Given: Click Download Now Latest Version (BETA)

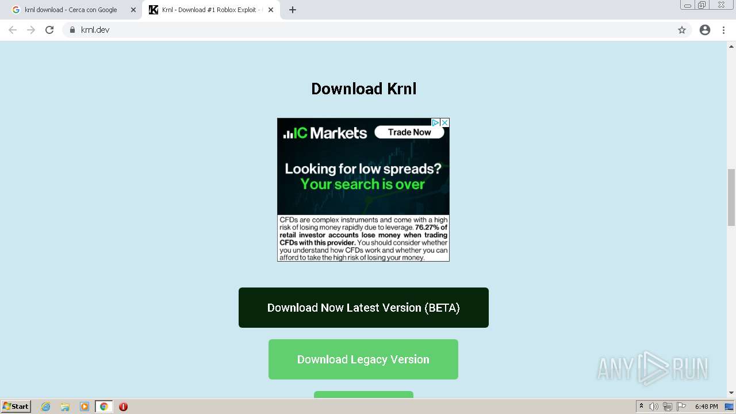Looking at the screenshot, I should point(363,308).
